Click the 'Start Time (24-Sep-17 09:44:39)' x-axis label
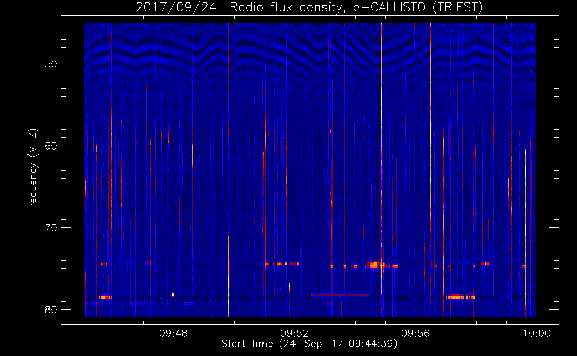577x356 pixels. tap(309, 344)
